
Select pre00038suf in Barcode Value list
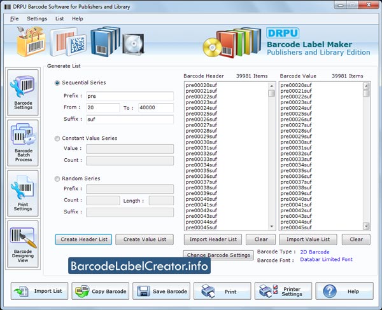point(296,187)
